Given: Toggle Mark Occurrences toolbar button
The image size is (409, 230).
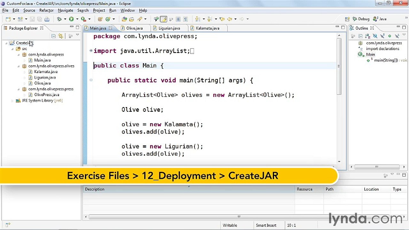Looking at the screenshot, I should point(164,19).
